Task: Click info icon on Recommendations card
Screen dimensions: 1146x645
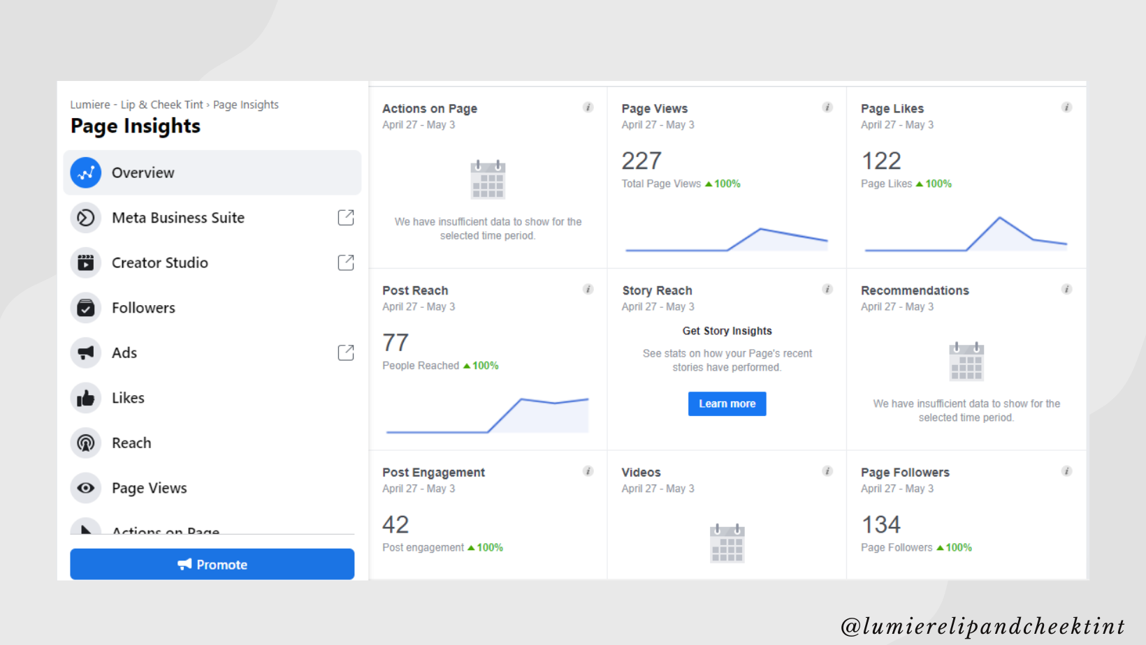Action: click(1067, 289)
